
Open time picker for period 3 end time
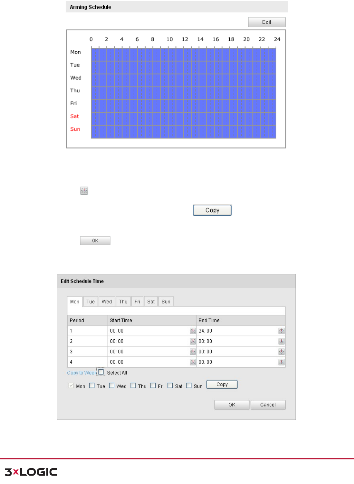282,352
